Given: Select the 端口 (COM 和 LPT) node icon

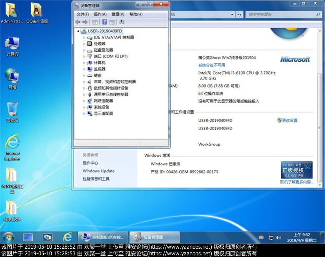Looking at the screenshot, I should click(x=90, y=56).
